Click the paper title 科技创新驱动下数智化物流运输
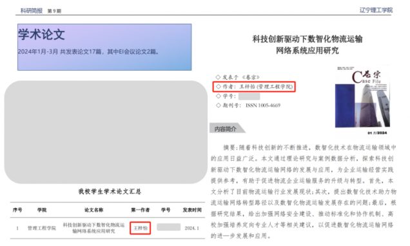 coord(307,39)
